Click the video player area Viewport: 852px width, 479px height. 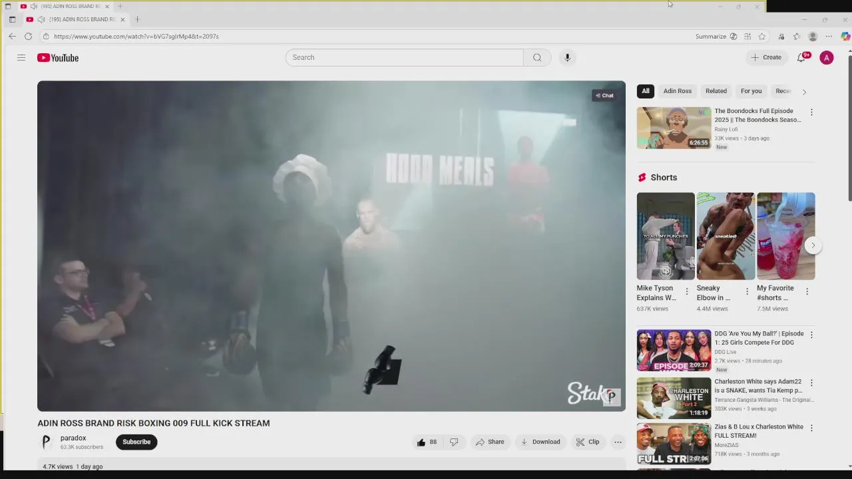click(331, 246)
